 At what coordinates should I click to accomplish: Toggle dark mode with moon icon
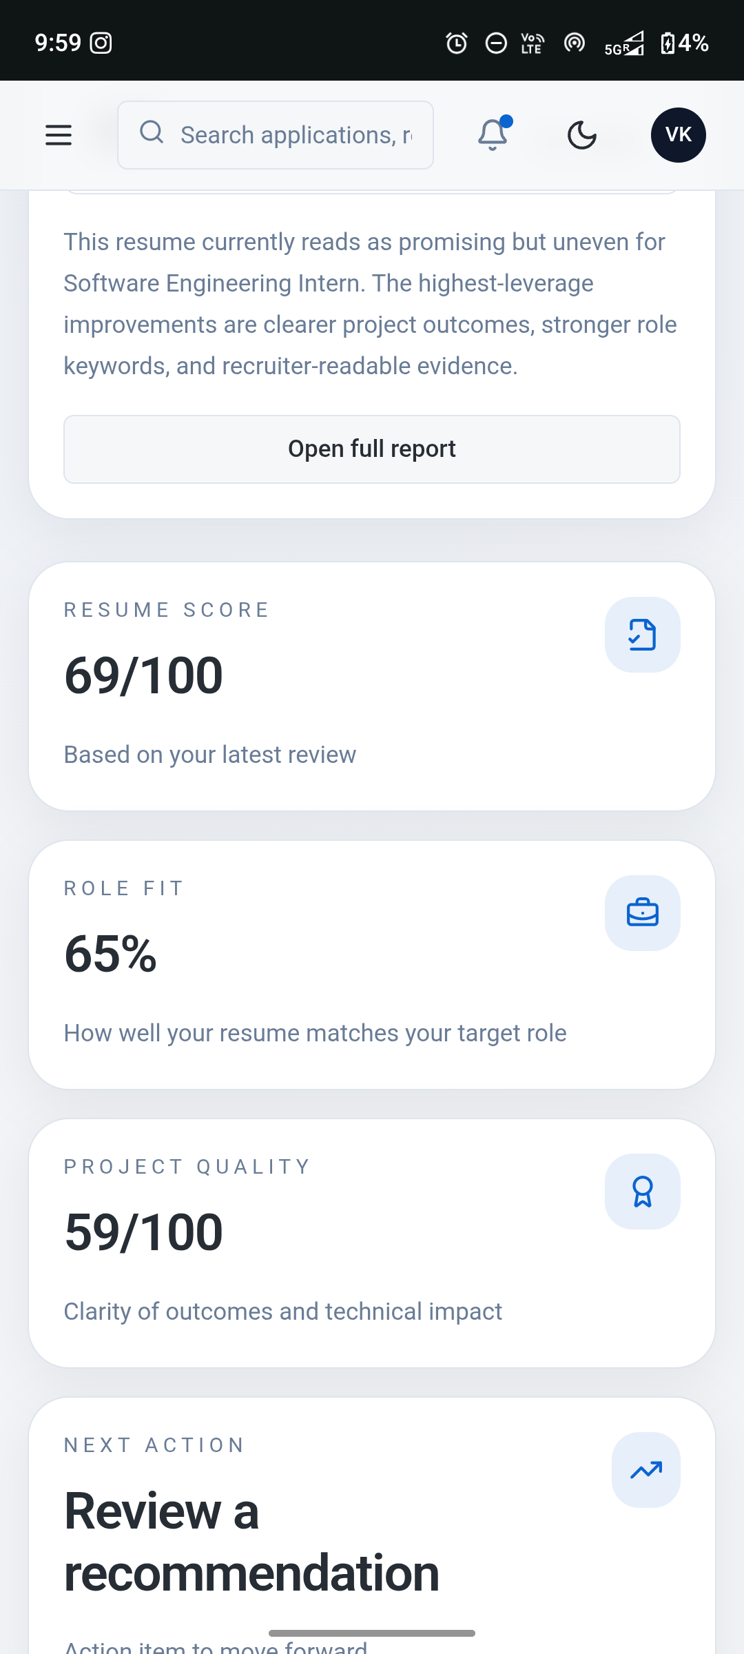pos(582,135)
